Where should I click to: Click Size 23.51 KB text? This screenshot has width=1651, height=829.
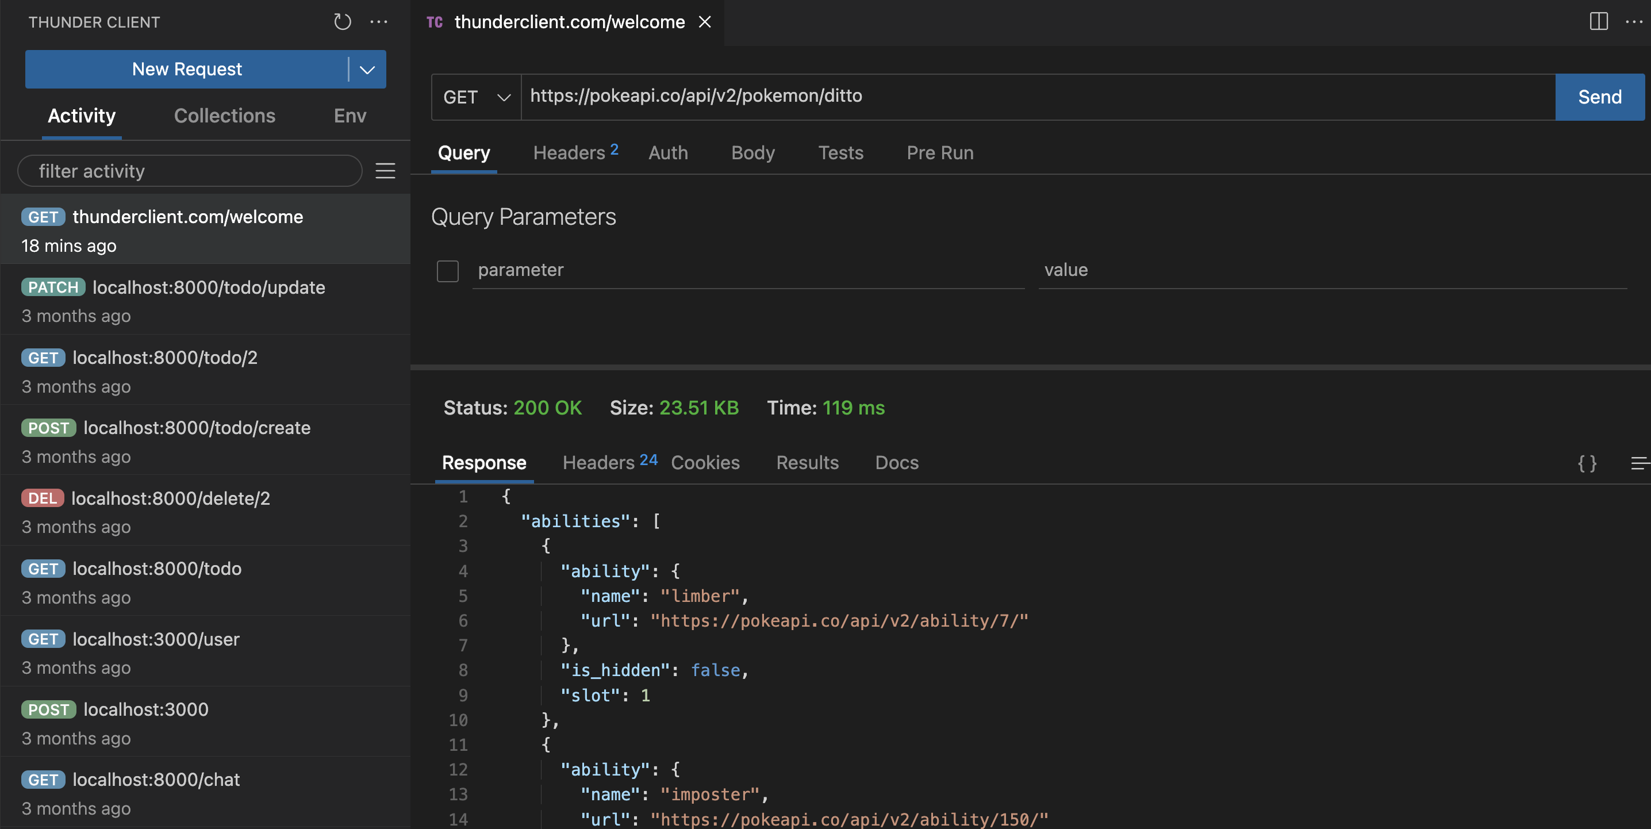[x=674, y=408]
